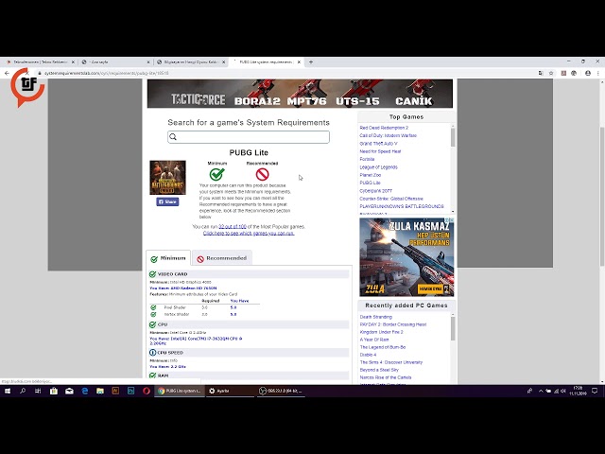This screenshot has height=454, width=605.
Task: Open The Legend of Bum-Bo link
Action: coord(382,347)
